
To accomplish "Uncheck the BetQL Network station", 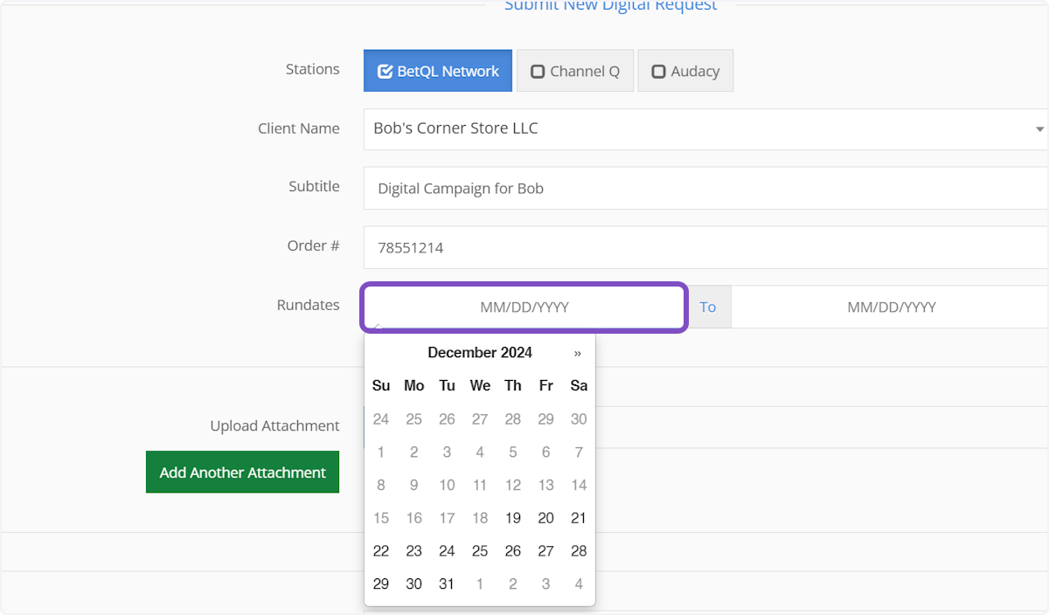I will pos(437,72).
